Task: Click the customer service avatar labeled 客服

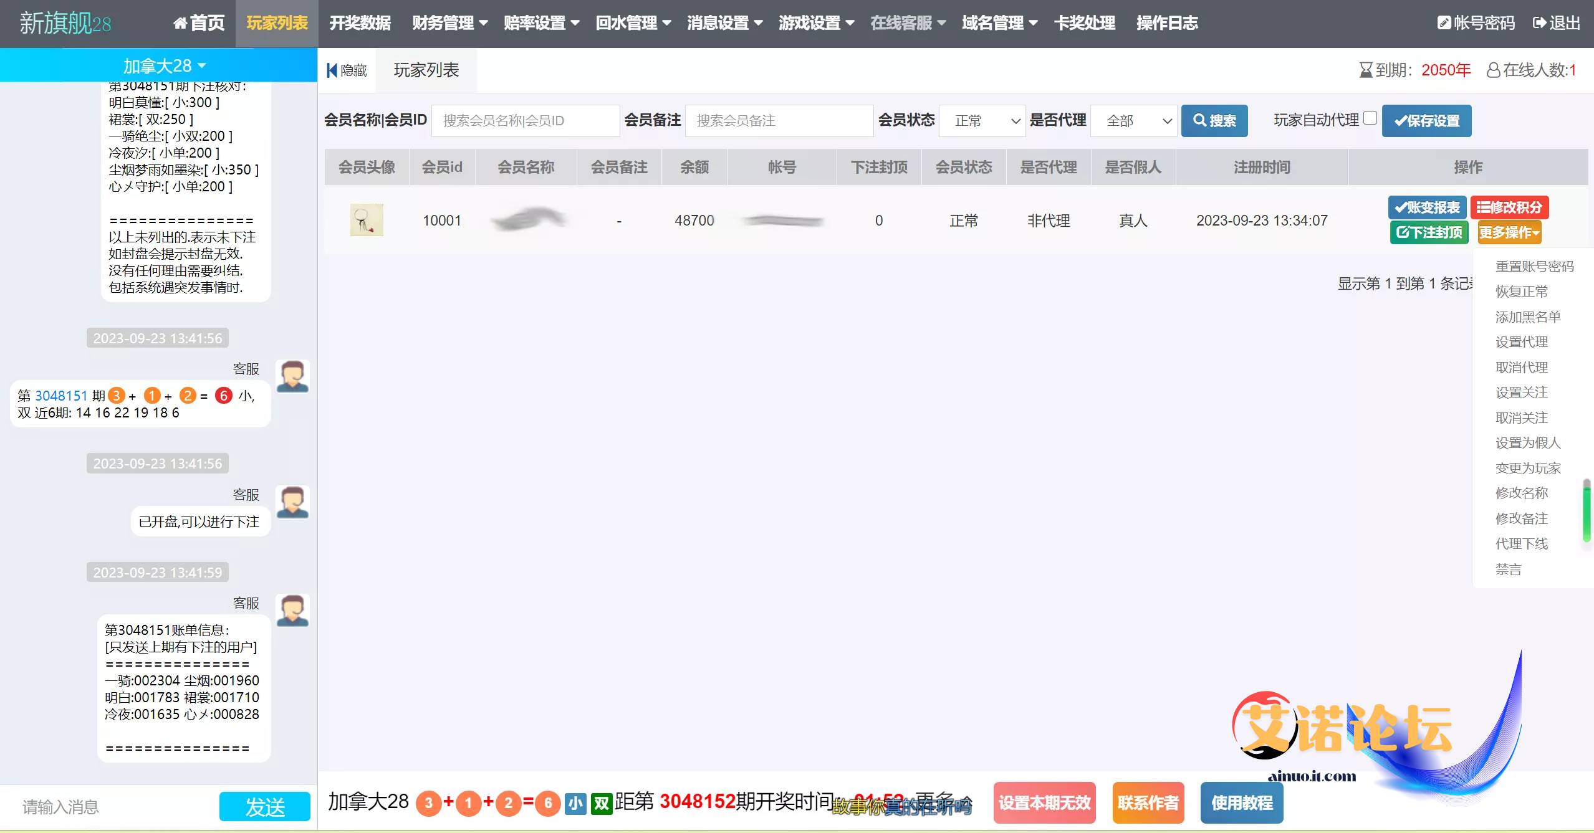Action: (x=292, y=376)
